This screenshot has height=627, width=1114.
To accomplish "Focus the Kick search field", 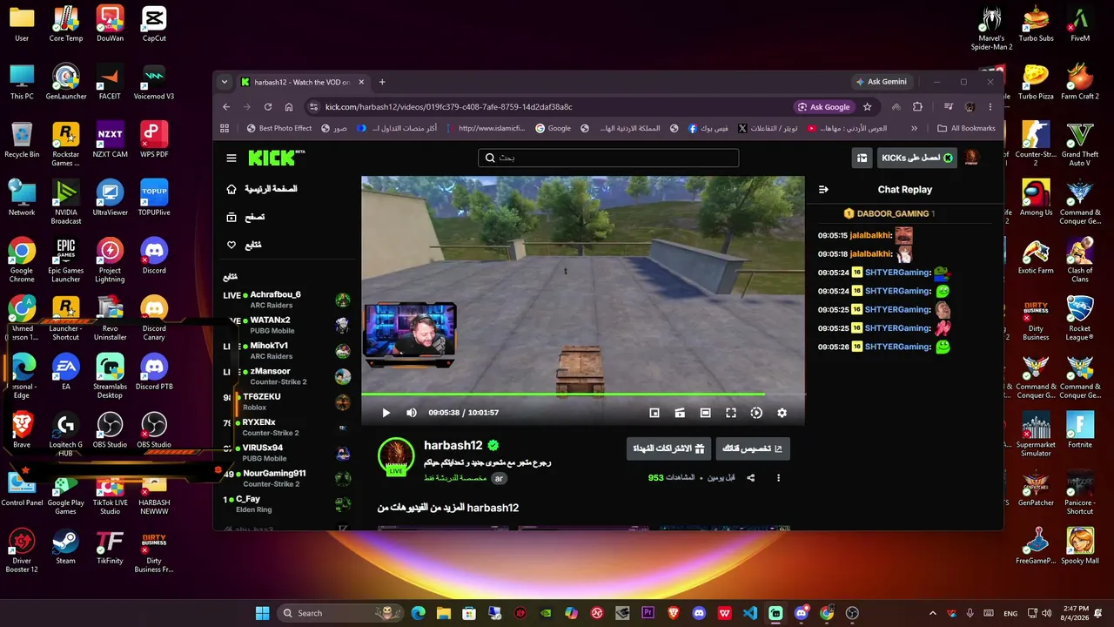I will (x=608, y=158).
